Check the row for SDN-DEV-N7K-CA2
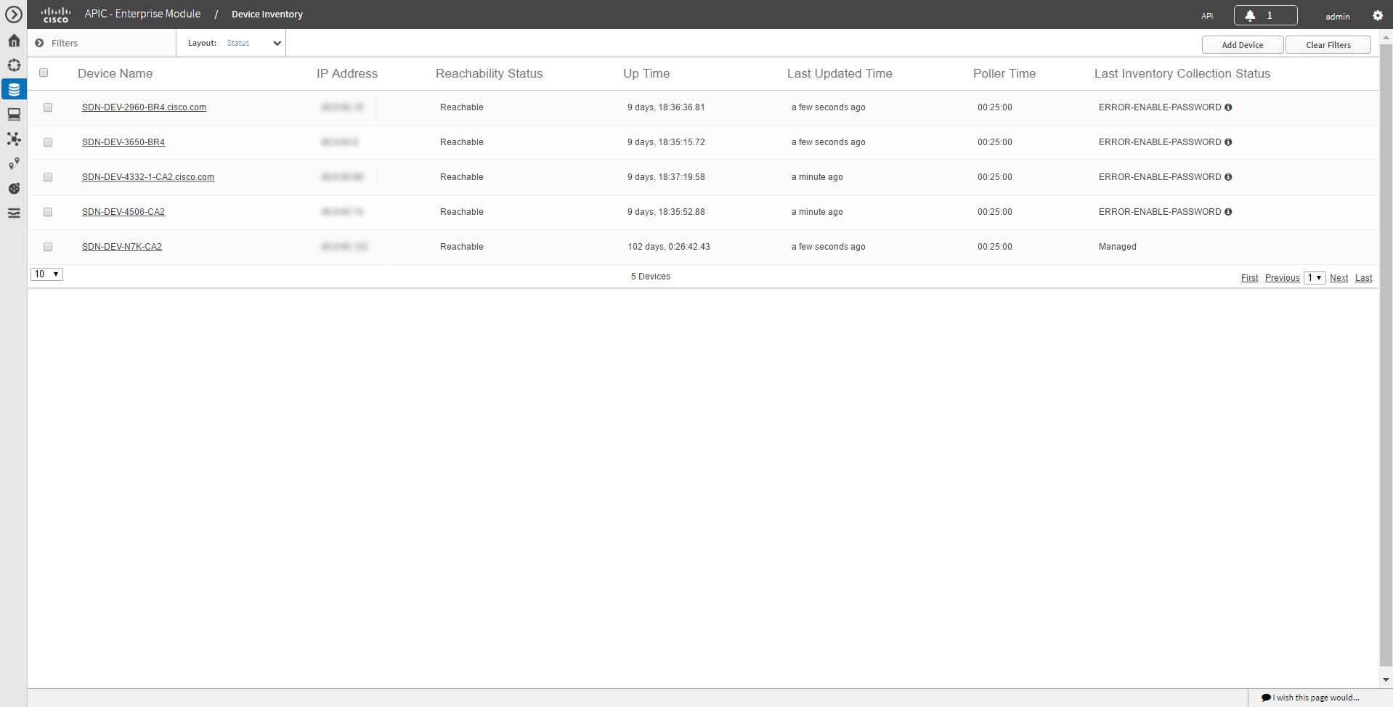 coord(48,246)
